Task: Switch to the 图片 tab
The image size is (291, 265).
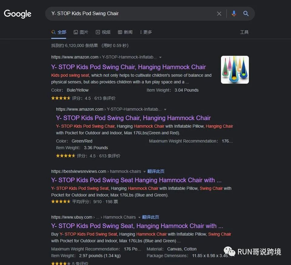Action: (81, 32)
